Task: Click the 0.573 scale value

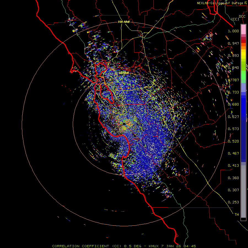Action: point(233,129)
